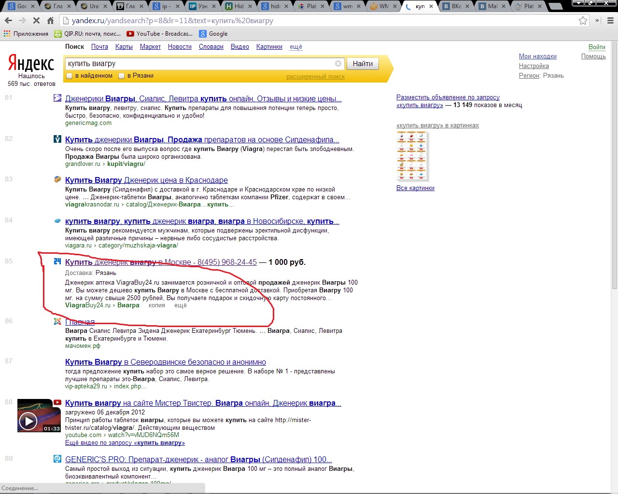Click the browser address bar
The image size is (618, 494).
[319, 21]
